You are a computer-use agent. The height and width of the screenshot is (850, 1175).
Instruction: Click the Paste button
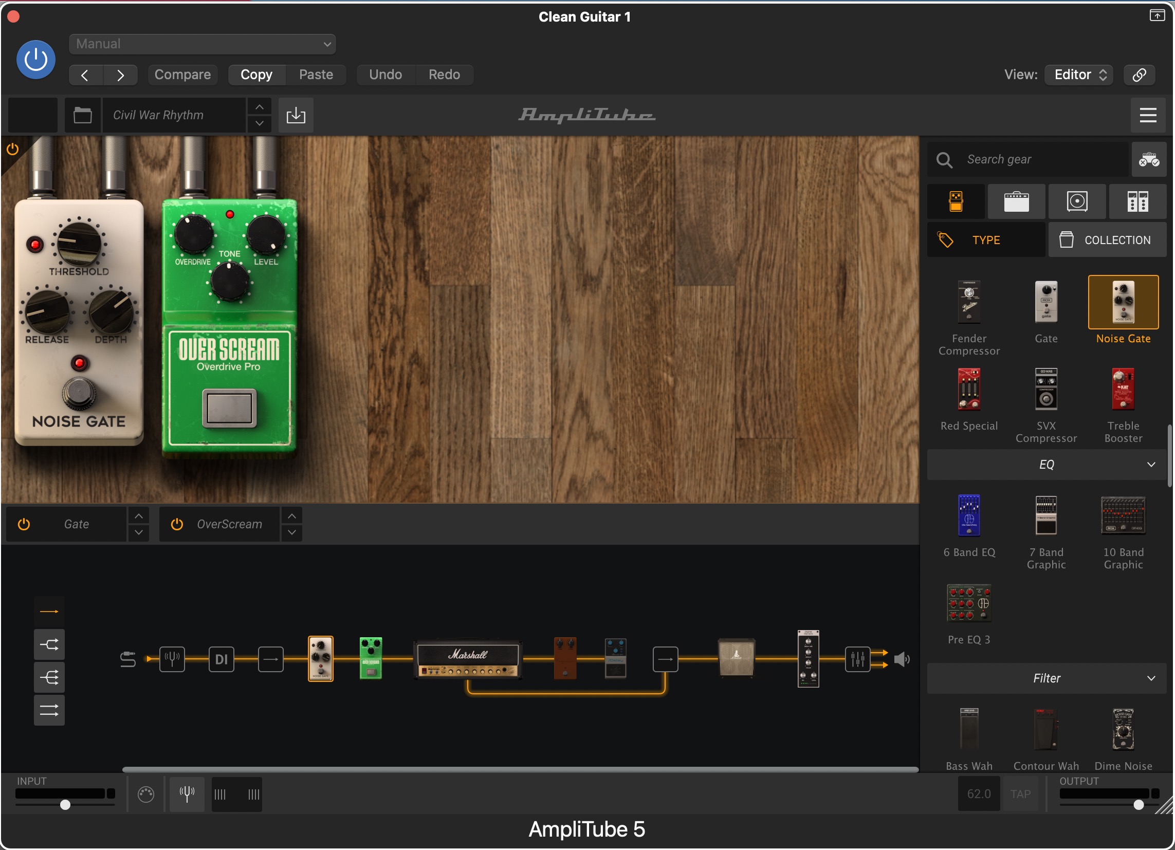316,75
